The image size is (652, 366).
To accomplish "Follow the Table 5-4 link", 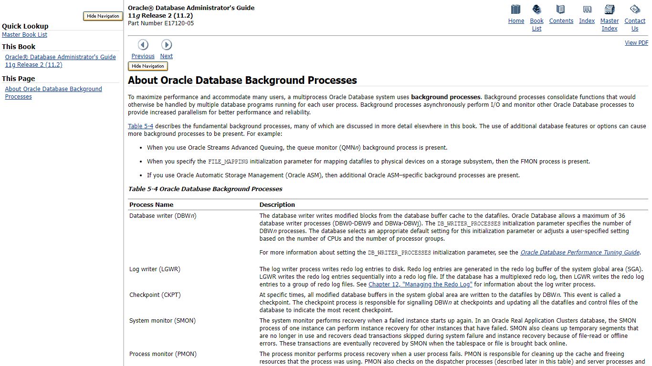I will coord(140,126).
